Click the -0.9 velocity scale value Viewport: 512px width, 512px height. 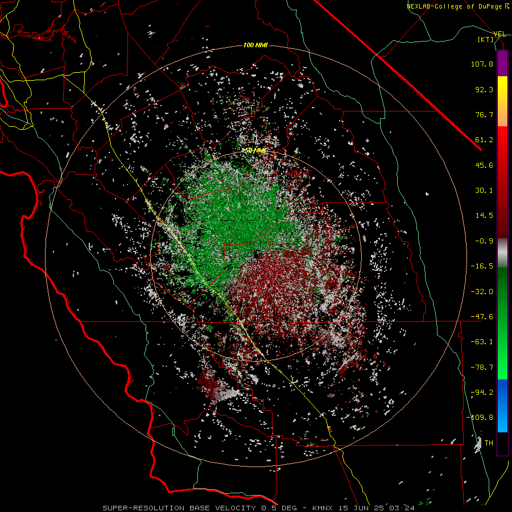click(484, 241)
